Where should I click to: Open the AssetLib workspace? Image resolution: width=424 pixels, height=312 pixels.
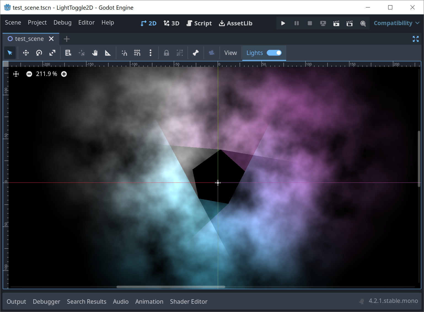pos(236,23)
